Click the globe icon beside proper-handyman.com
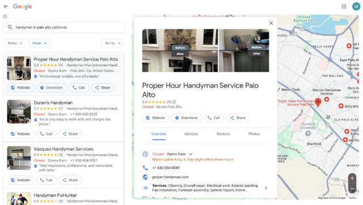Viewport: 363px width, 205px height. [x=145, y=177]
